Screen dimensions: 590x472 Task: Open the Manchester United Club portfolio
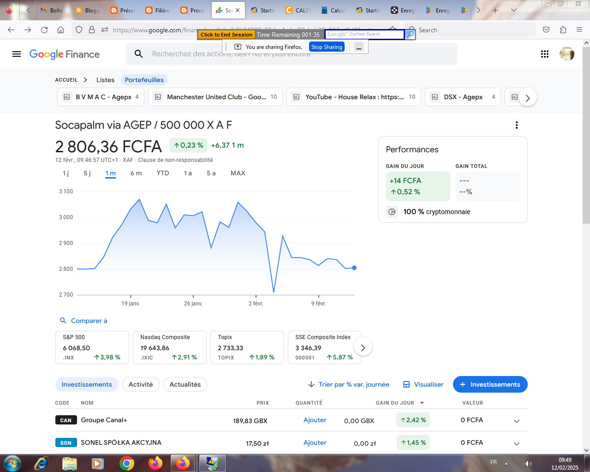click(x=215, y=97)
